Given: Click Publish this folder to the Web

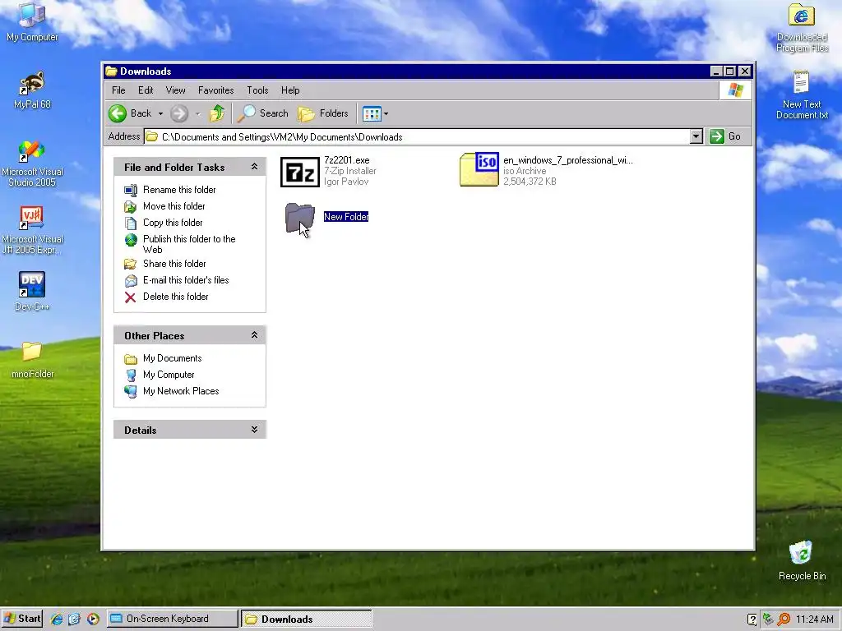Looking at the screenshot, I should [189, 244].
